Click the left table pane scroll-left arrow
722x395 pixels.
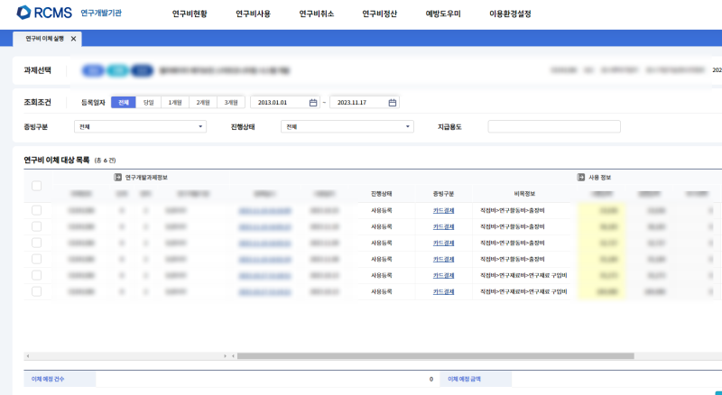[x=28, y=356]
